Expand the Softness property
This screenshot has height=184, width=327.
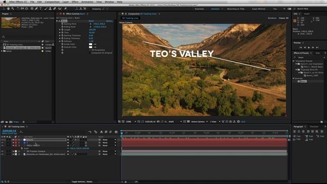pyautogui.click(x=60, y=41)
